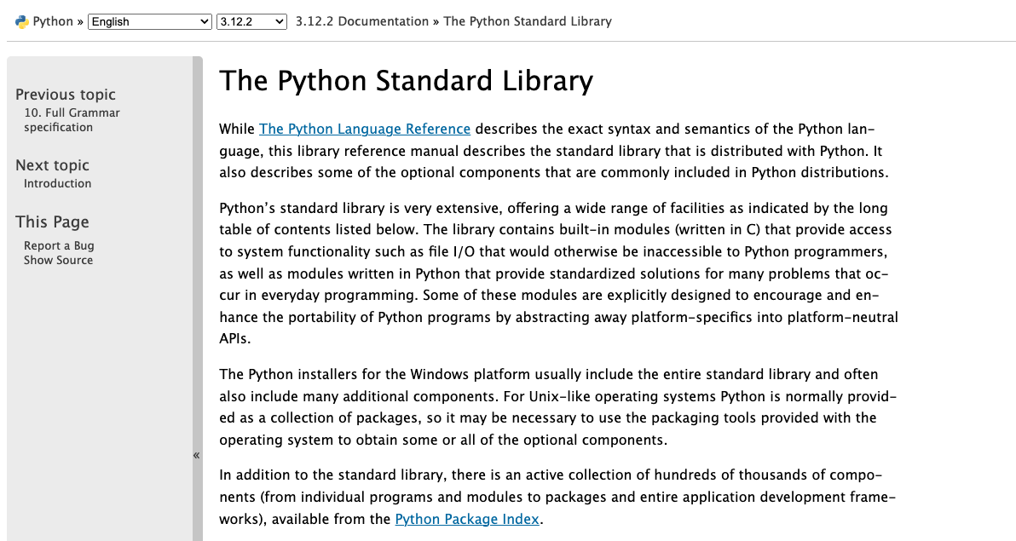Screen dimensions: 1016x541
Task: Select Report a Bug in sidebar
Action: coord(59,245)
